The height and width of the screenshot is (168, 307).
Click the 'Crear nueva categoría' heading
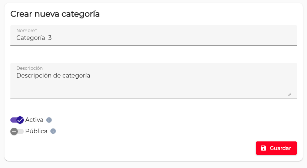click(x=55, y=14)
